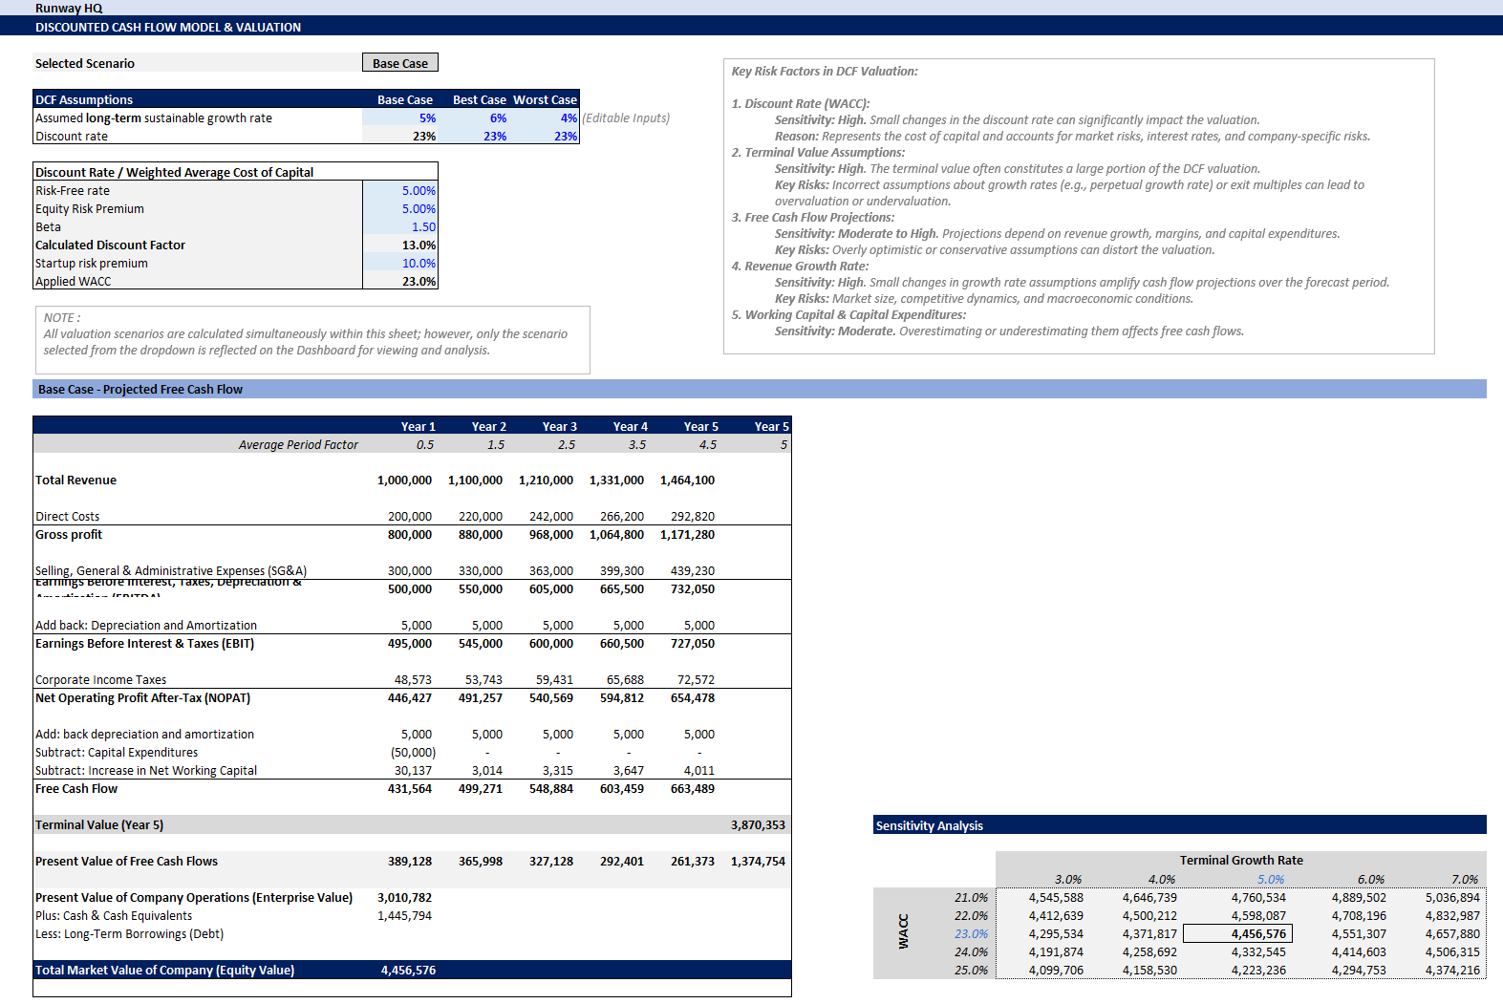This screenshot has height=1004, width=1503.
Task: Click the Key Risk Factors text box
Action: tap(1078, 206)
